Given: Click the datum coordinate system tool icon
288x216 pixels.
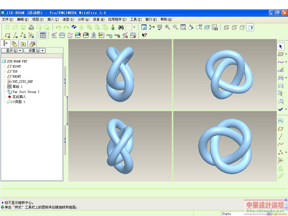Looking at the screenshot, I should pyautogui.click(x=280, y=160).
